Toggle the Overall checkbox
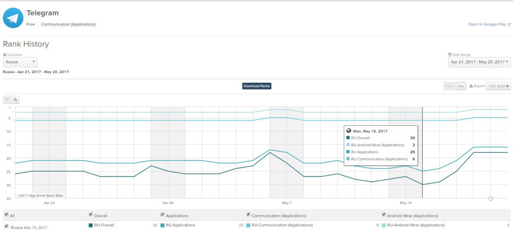This screenshot has height=234, width=513. 91,214
